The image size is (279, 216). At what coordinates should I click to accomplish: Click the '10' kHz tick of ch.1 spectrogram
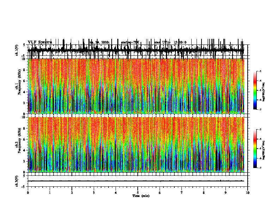[x=24, y=59]
